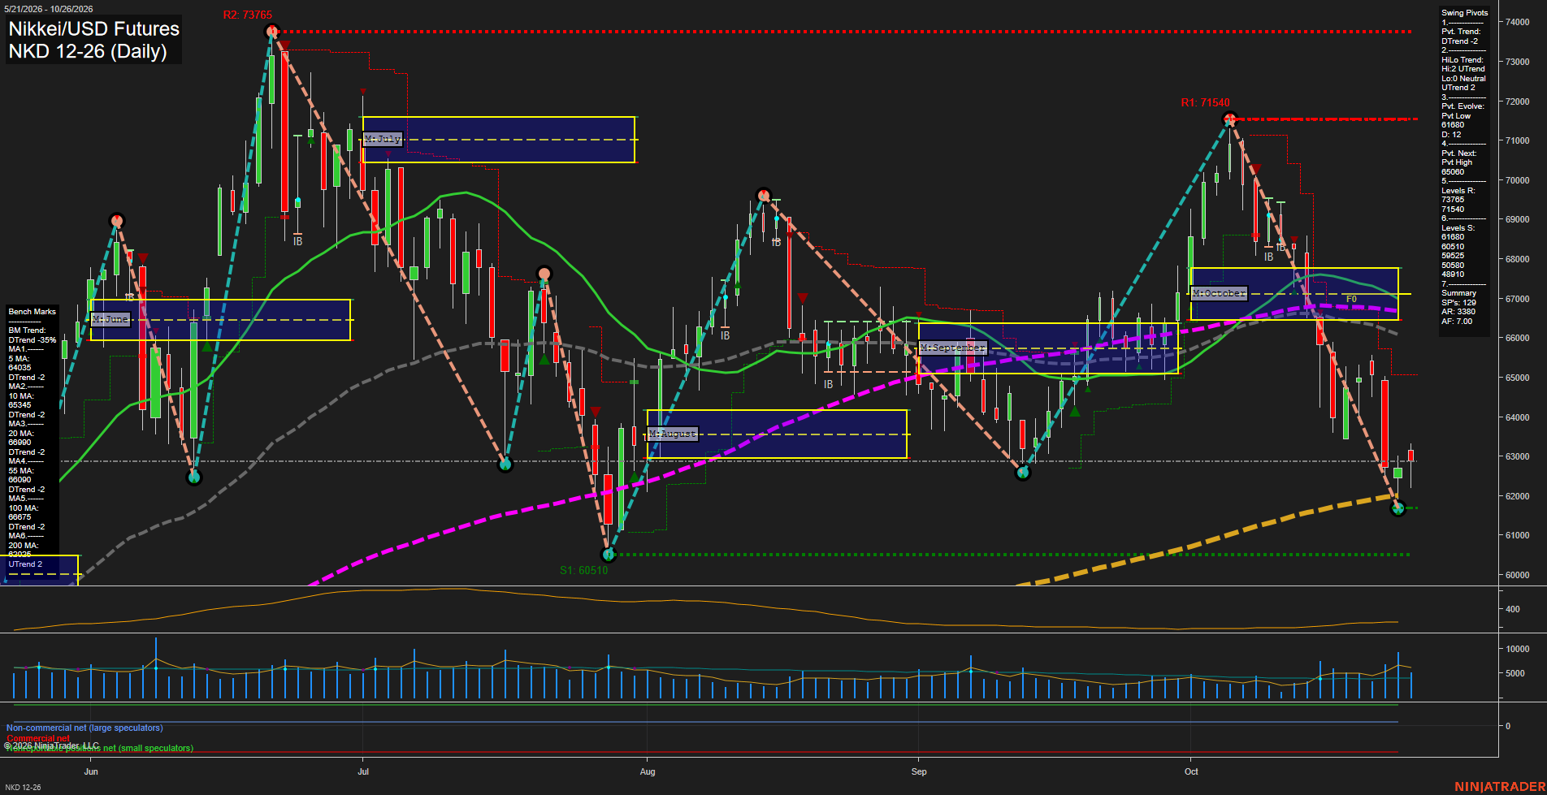Click the 'Sep' time axis label
This screenshot has height=795, width=1547.
(919, 771)
